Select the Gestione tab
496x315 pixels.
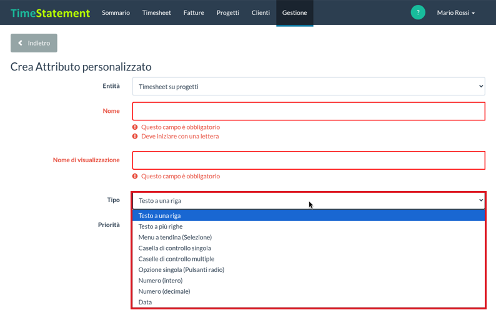(x=294, y=12)
